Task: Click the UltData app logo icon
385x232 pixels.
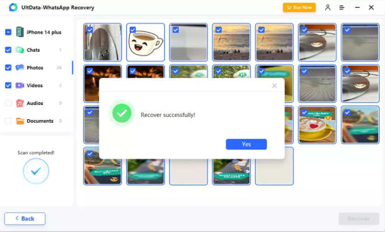Action: pyautogui.click(x=13, y=8)
